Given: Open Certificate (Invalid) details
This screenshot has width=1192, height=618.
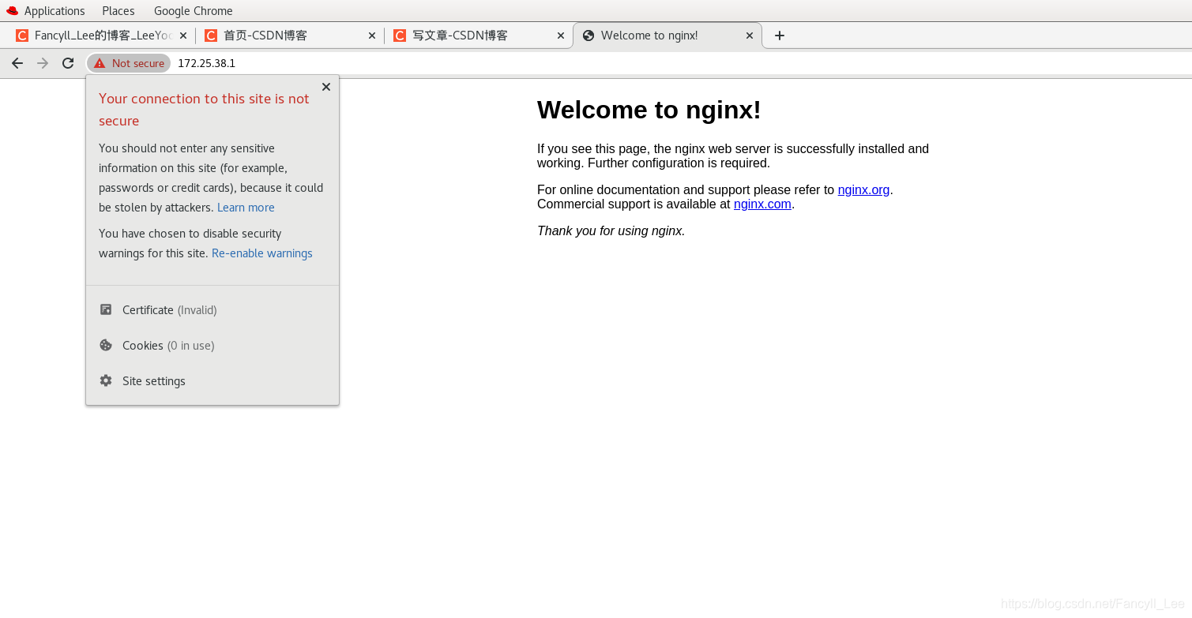Looking at the screenshot, I should click(x=212, y=310).
